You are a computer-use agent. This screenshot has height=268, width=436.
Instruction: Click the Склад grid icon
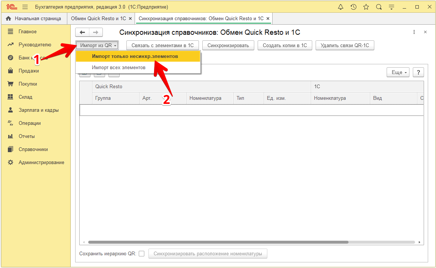(x=10, y=97)
